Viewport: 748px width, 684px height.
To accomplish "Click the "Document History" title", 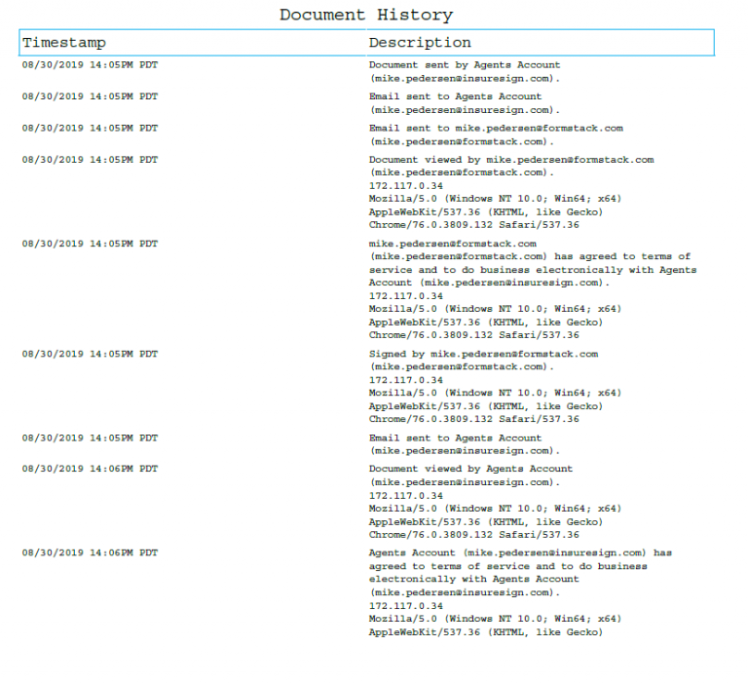I will click(366, 15).
